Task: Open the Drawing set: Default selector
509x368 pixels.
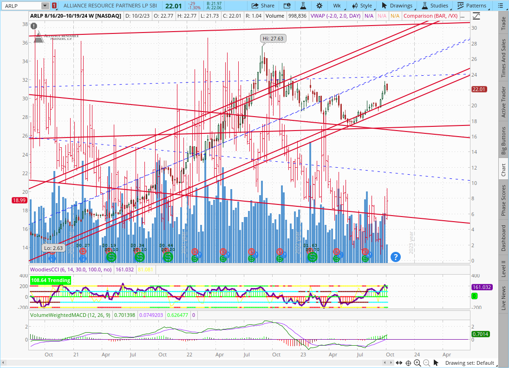Action: click(x=469, y=363)
